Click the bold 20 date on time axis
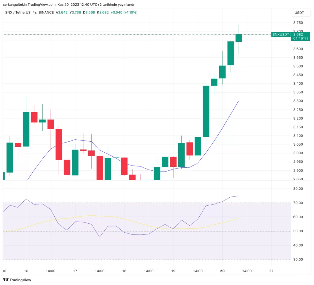Image resolution: width=314 pixels, height=285 pixels. [x=223, y=271]
